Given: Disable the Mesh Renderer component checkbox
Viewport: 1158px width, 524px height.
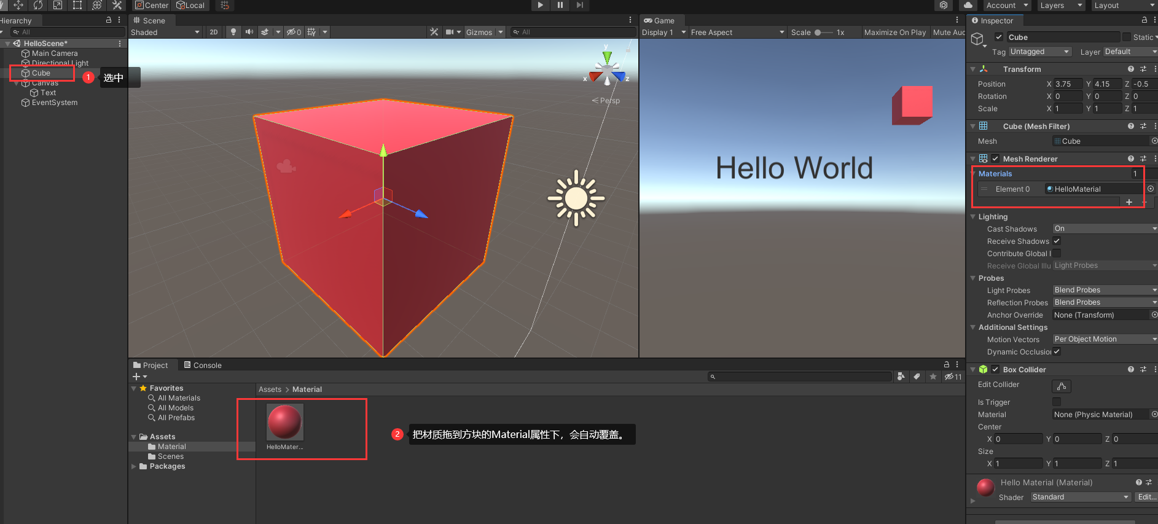Looking at the screenshot, I should pos(995,158).
